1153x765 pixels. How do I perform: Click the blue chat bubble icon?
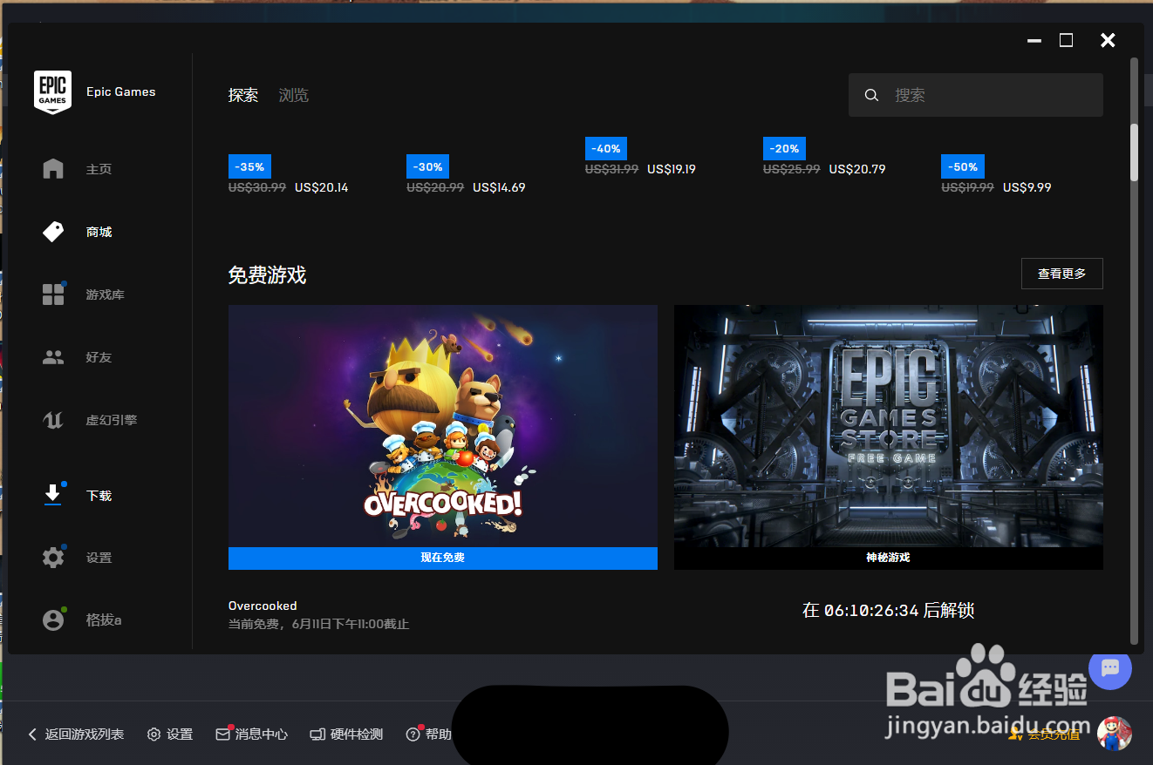click(x=1110, y=668)
